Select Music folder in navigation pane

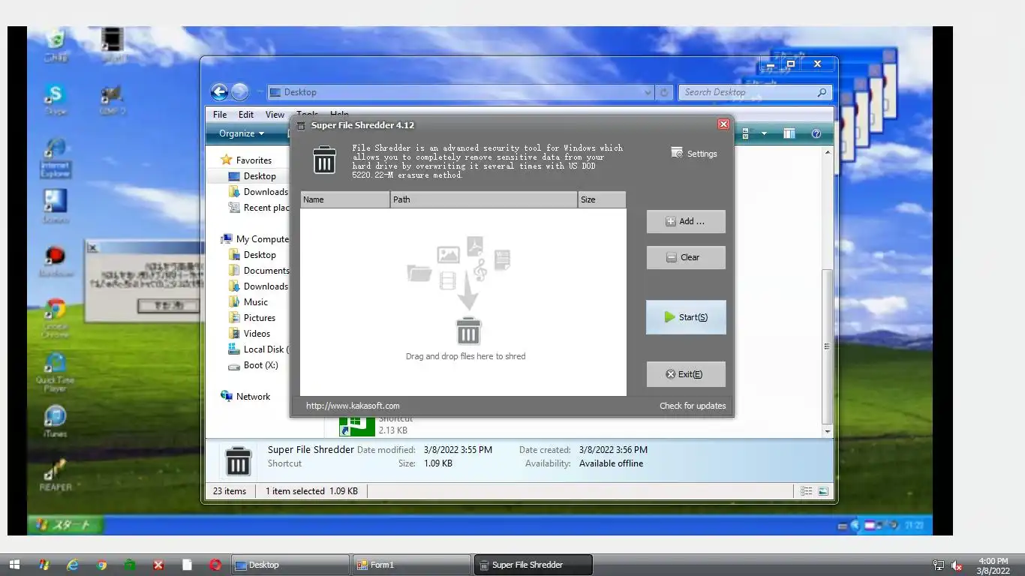click(x=248, y=302)
